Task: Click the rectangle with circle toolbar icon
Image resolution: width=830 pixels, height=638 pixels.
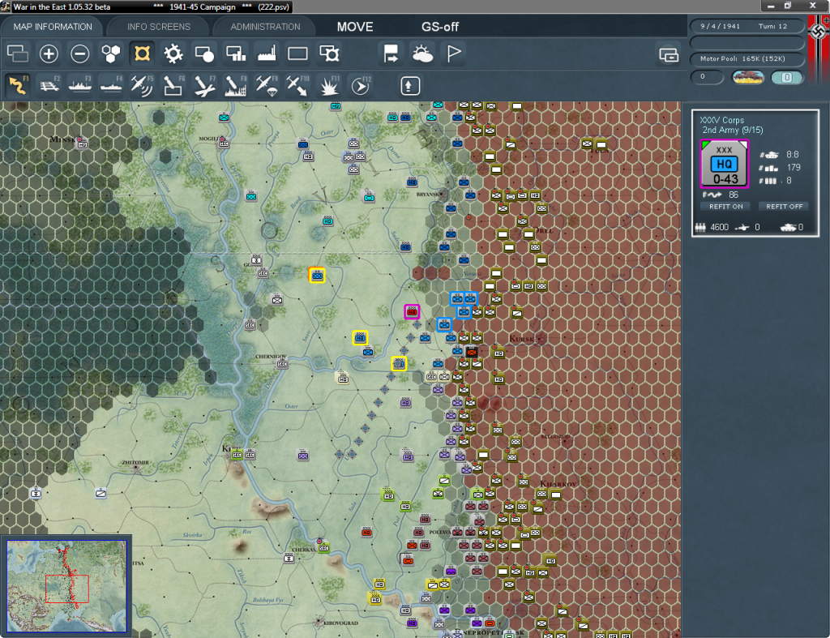Action: 204,54
